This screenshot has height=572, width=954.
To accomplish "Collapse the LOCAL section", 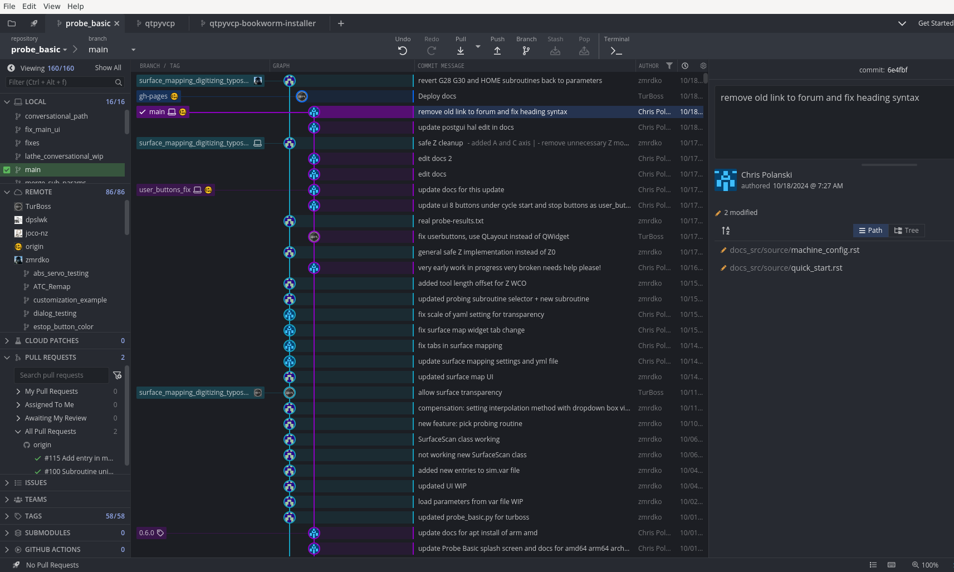I will 7,102.
